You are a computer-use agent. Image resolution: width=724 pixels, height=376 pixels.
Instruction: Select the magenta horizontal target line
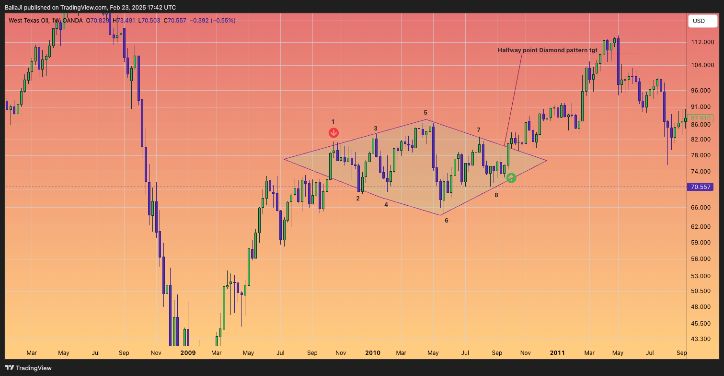577,54
